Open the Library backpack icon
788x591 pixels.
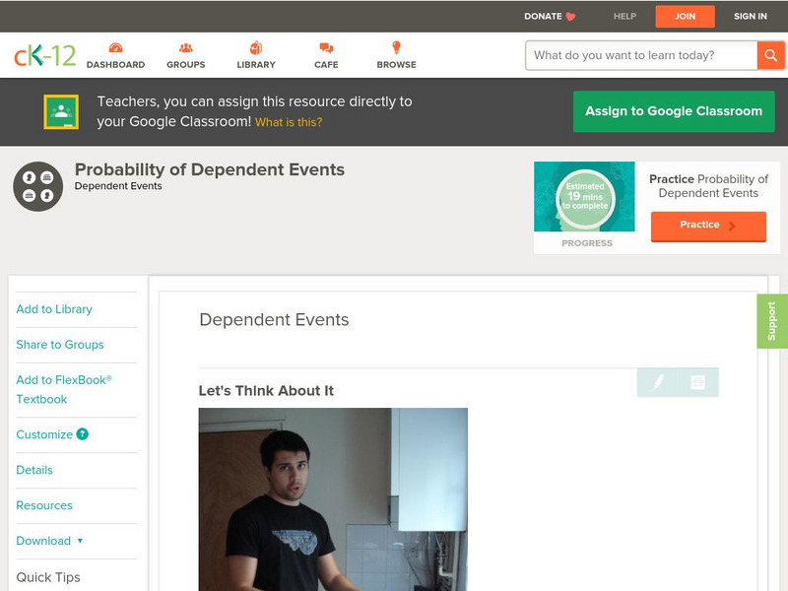coord(256,47)
